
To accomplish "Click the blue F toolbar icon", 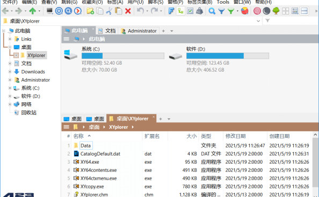I will (x=171, y=11).
